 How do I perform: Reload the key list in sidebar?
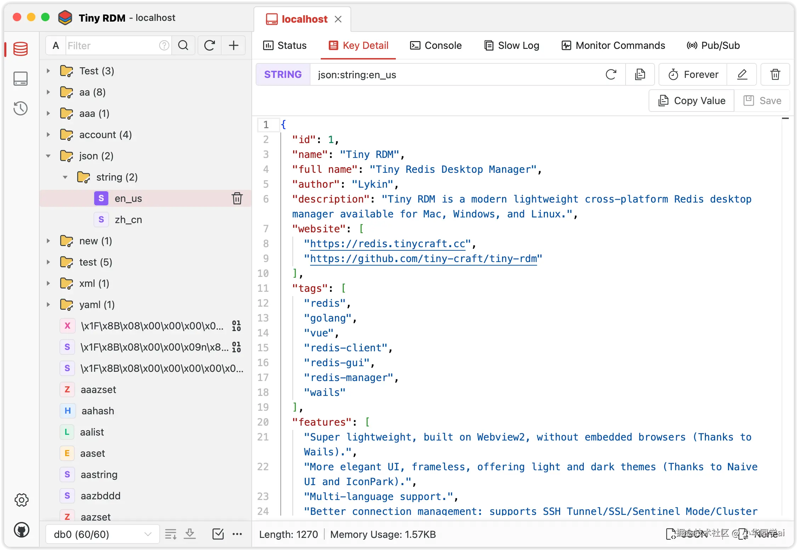click(x=210, y=45)
